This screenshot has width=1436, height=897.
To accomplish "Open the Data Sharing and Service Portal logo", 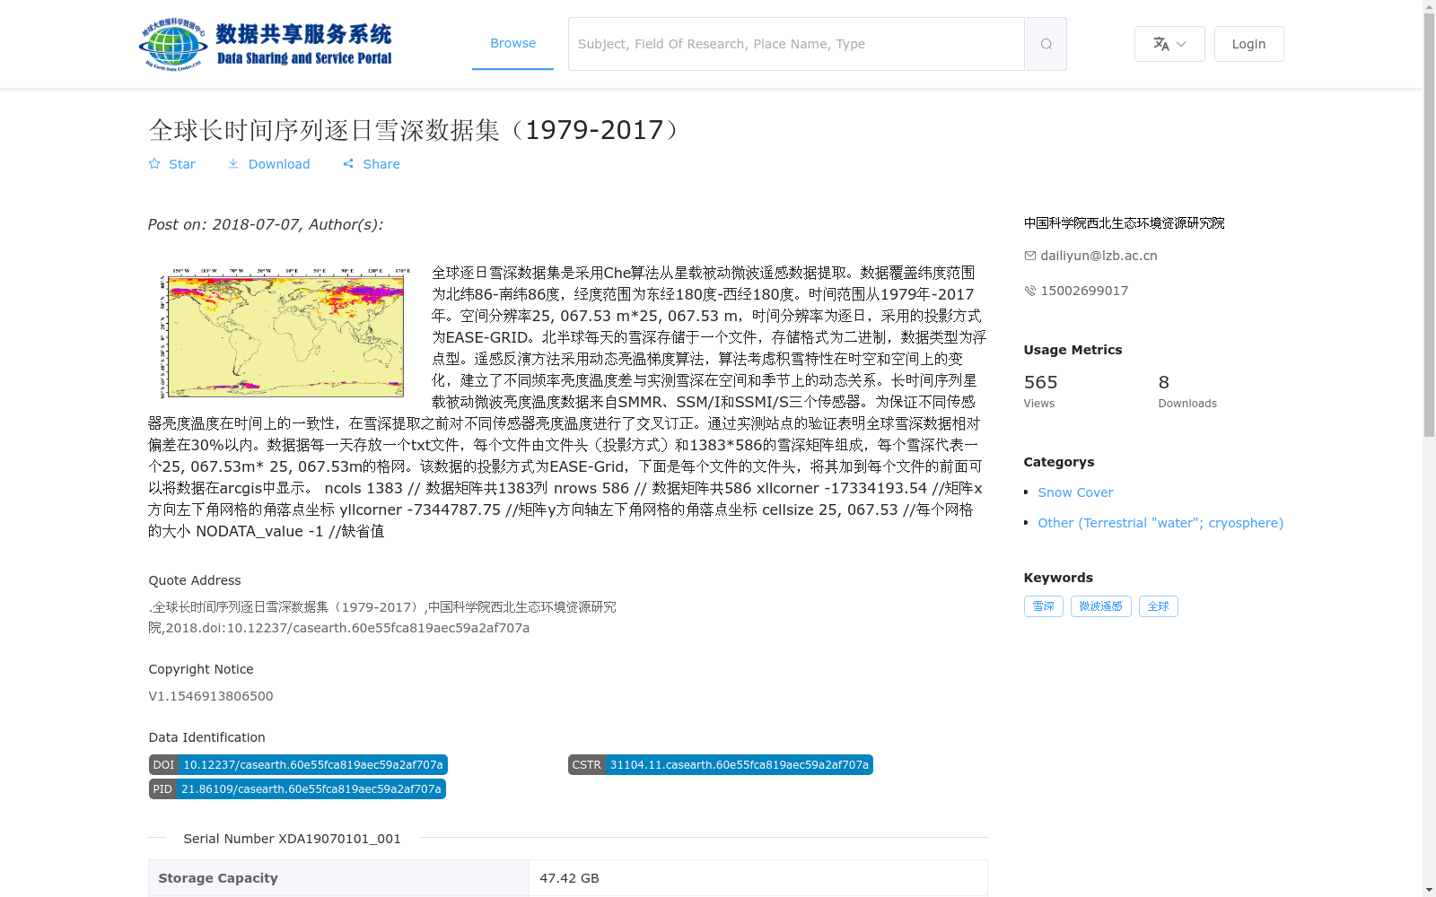I will [x=266, y=44].
